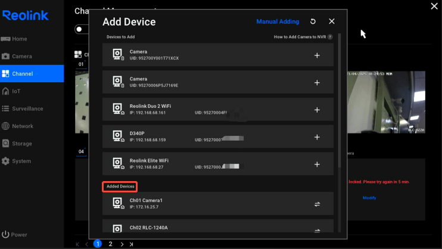The width and height of the screenshot is (442, 249).
Task: Jump to first page
Action: [x=77, y=244]
